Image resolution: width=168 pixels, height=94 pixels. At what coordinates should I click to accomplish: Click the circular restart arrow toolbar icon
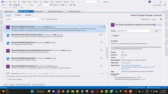click(66, 5)
